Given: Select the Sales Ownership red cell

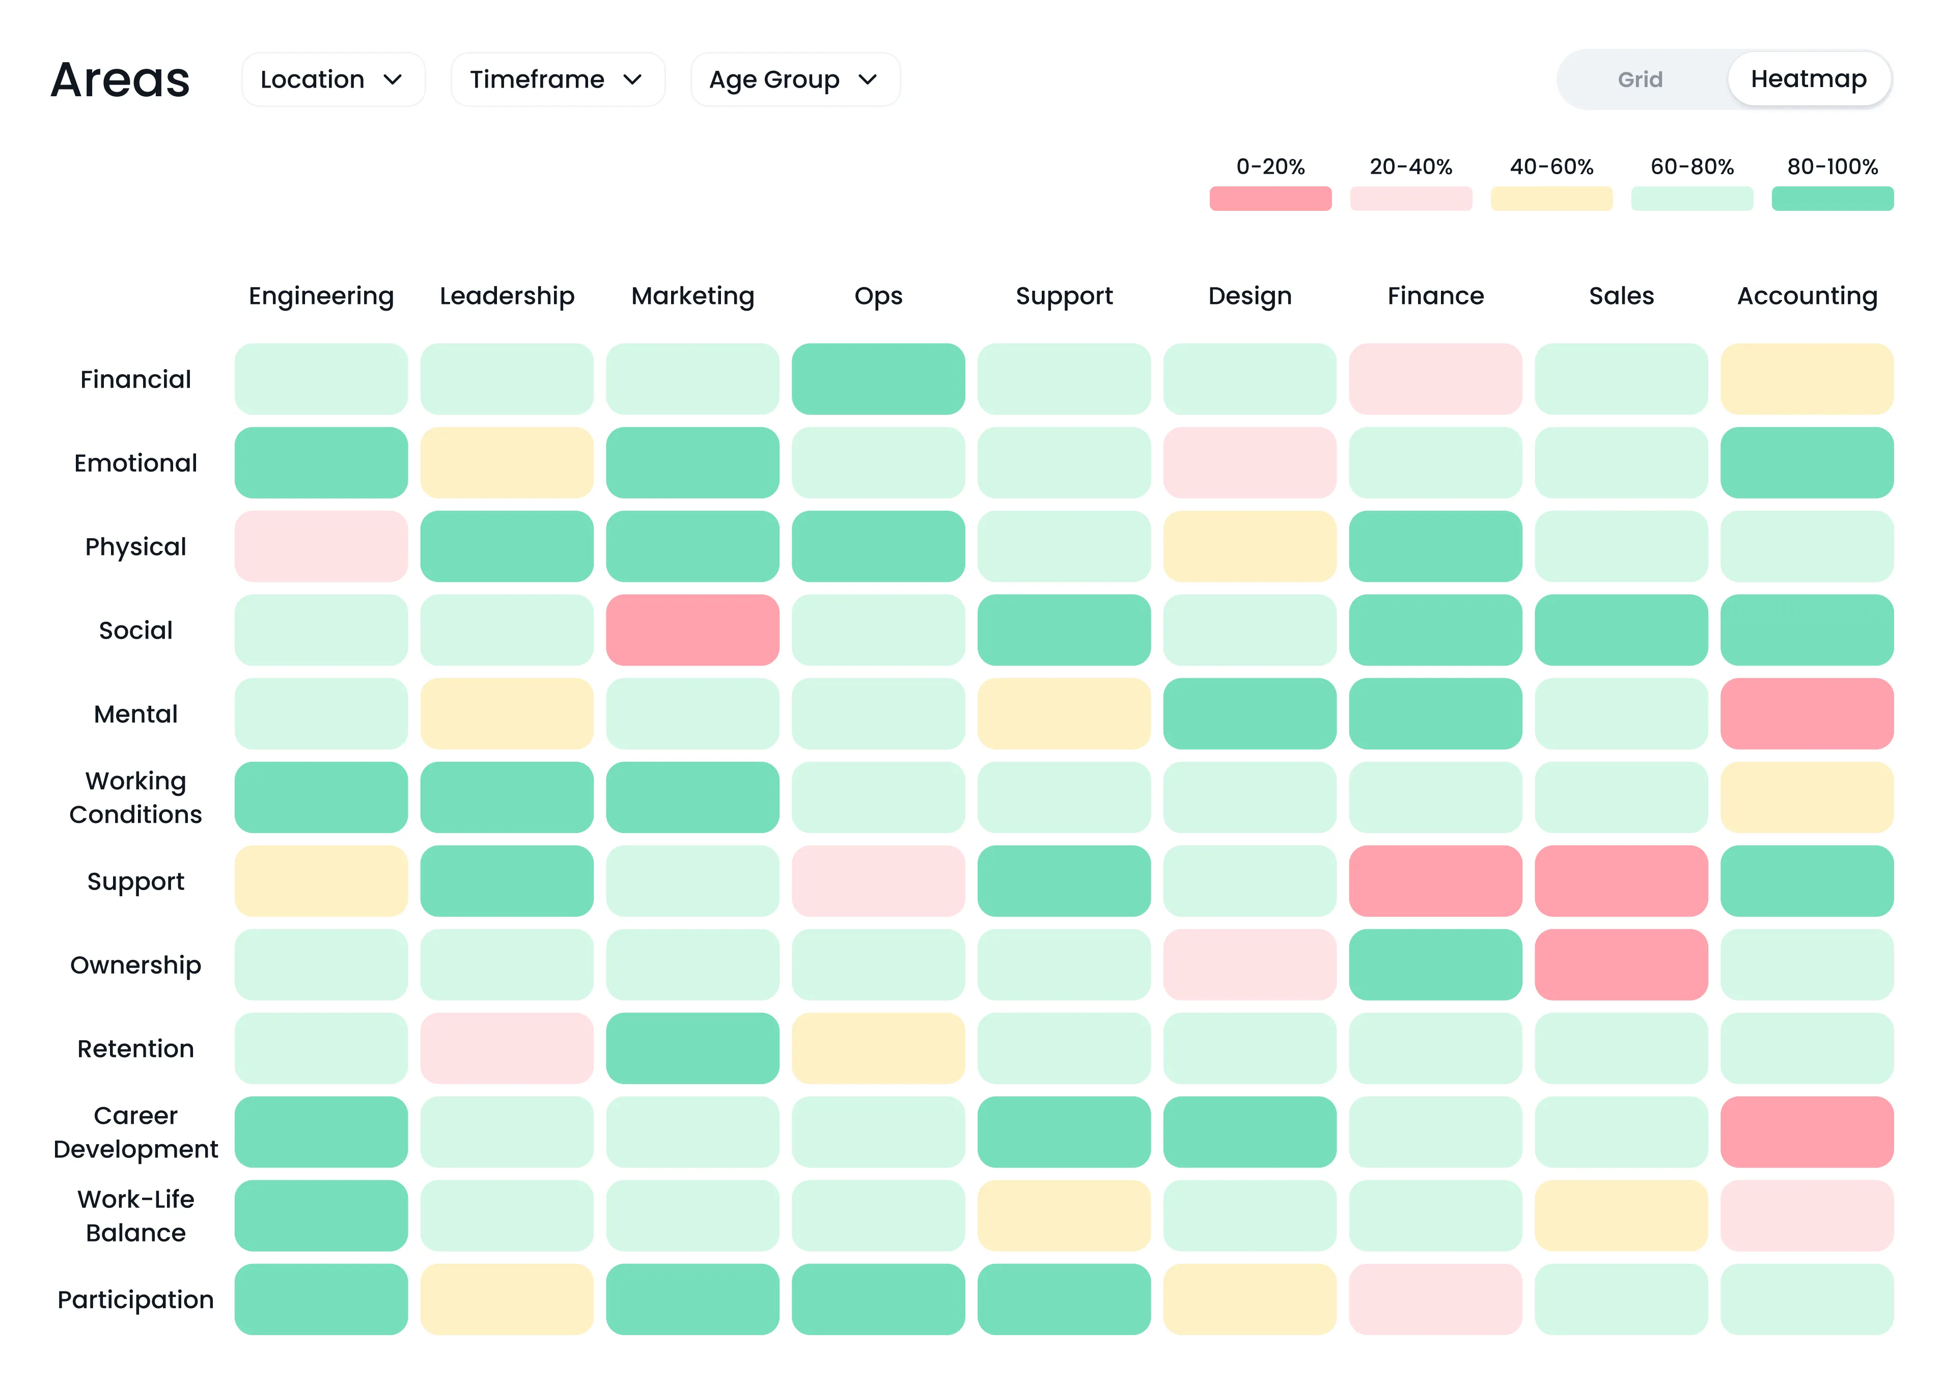Looking at the screenshot, I should (1621, 965).
